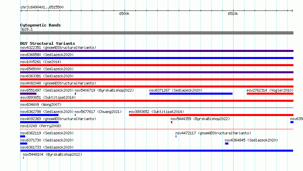Click the nsv4322351 gnomADStructuralVariants label
Viewport: 303px width, 171px height.
pyautogui.click(x=58, y=47)
